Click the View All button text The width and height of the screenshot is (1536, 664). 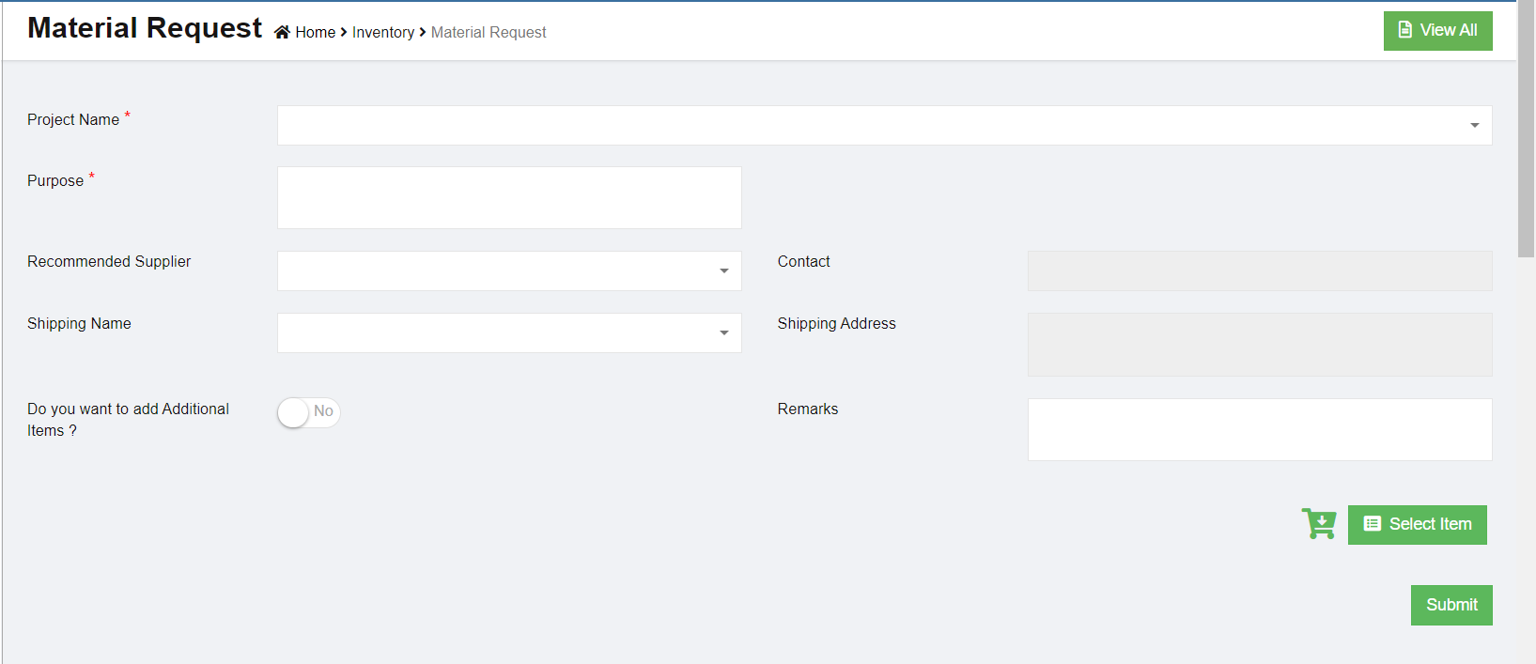[x=1448, y=30]
